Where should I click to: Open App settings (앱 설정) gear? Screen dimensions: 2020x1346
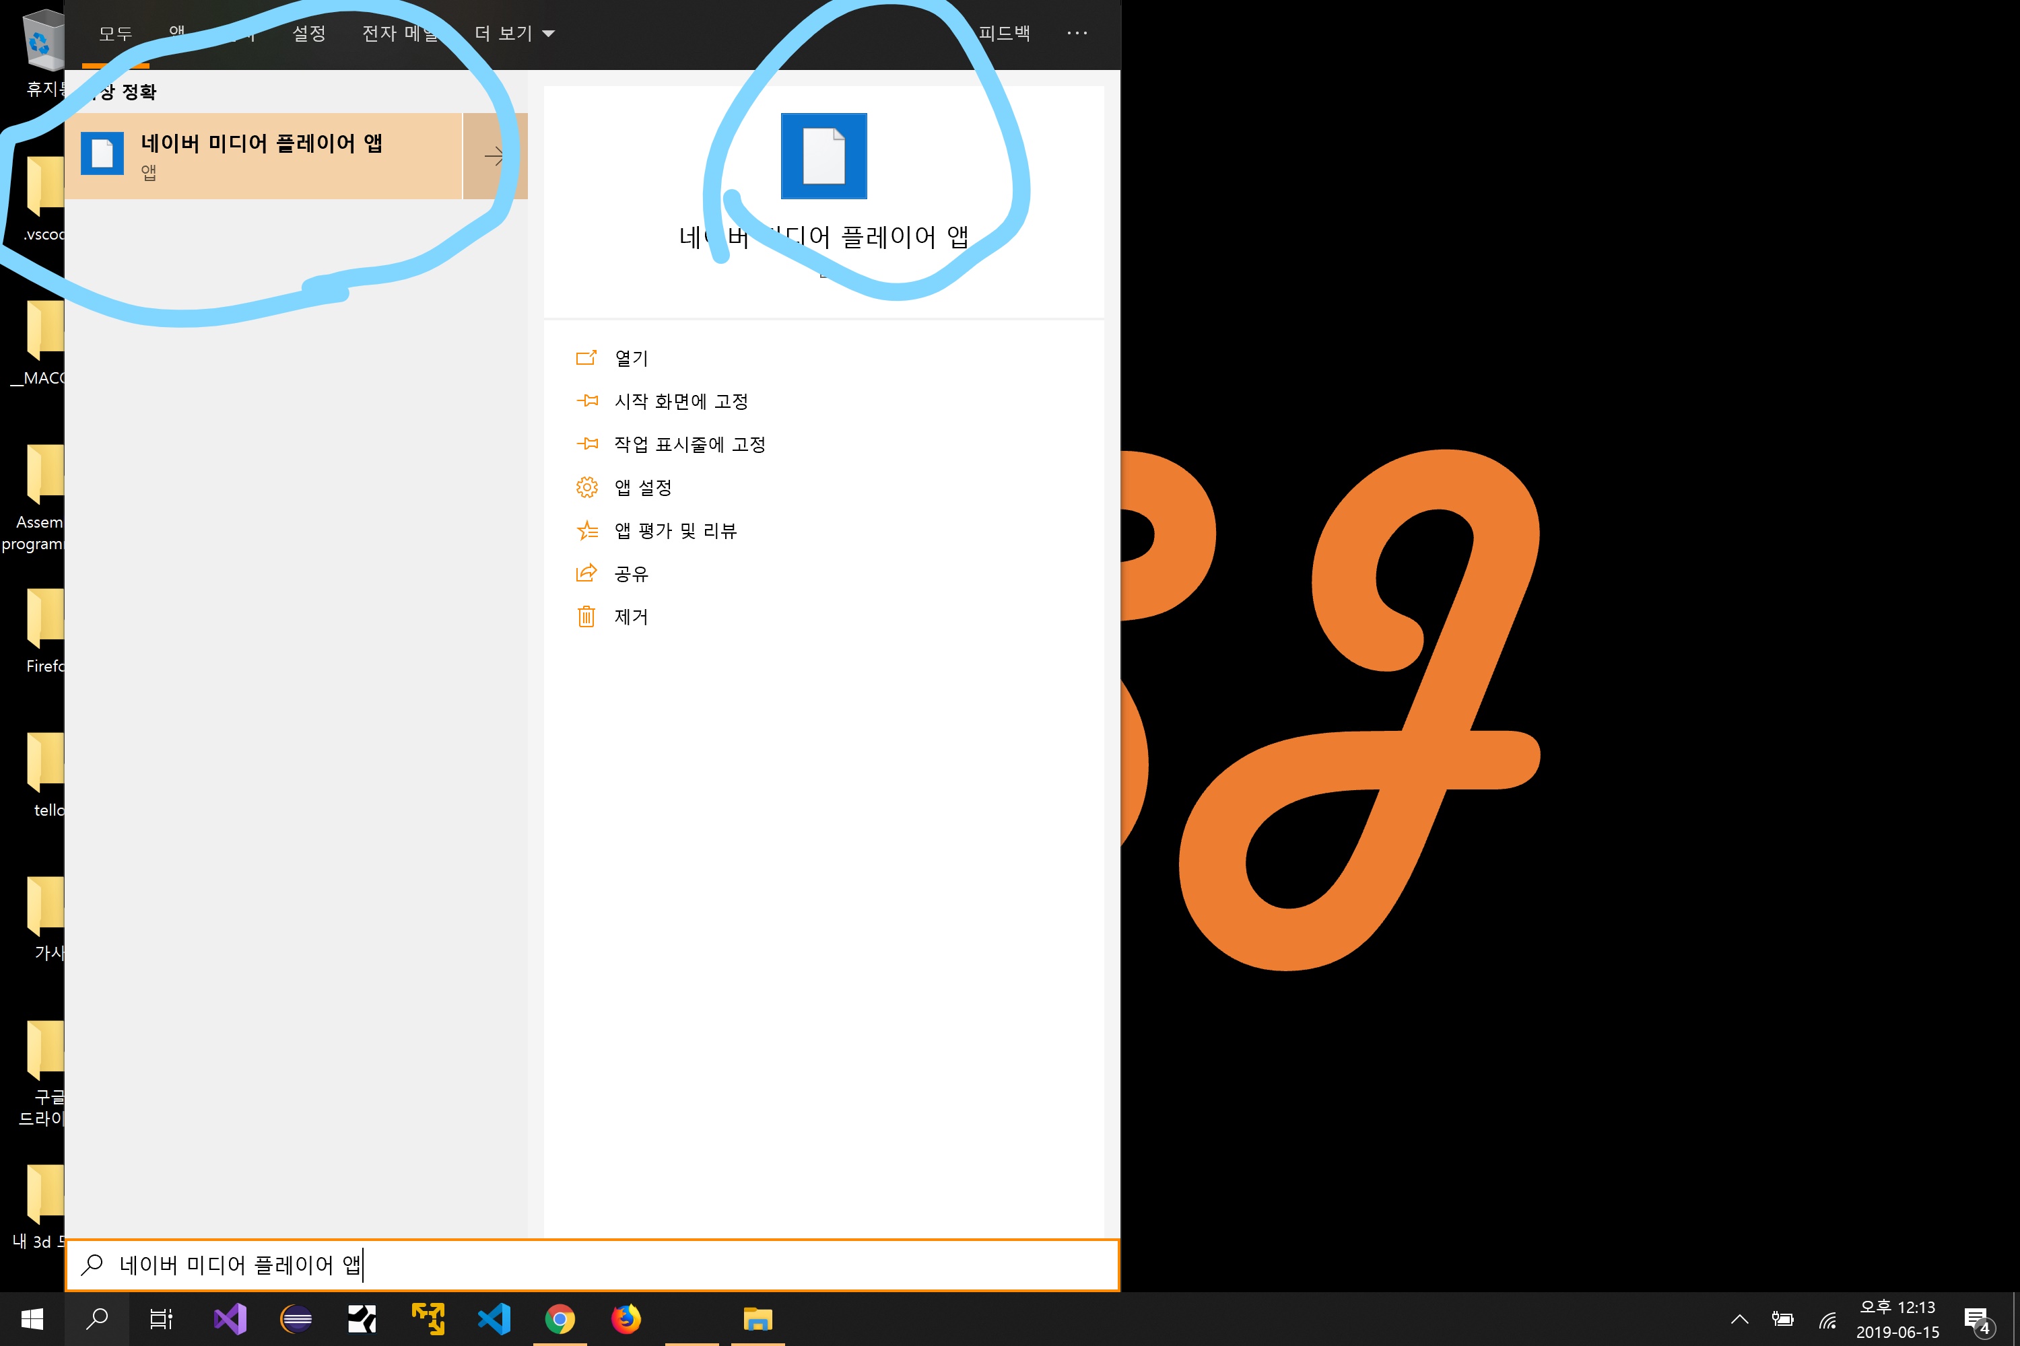pos(586,487)
